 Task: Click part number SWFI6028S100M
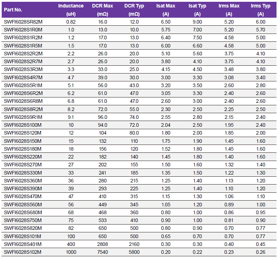23,125
